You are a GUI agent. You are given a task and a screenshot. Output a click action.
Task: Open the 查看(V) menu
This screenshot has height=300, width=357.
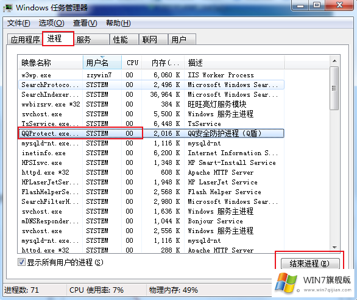tap(85, 23)
